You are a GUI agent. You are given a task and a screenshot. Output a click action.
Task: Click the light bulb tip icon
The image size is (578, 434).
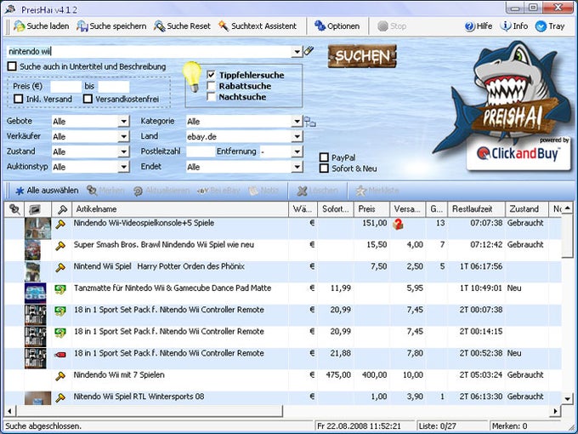tap(192, 77)
